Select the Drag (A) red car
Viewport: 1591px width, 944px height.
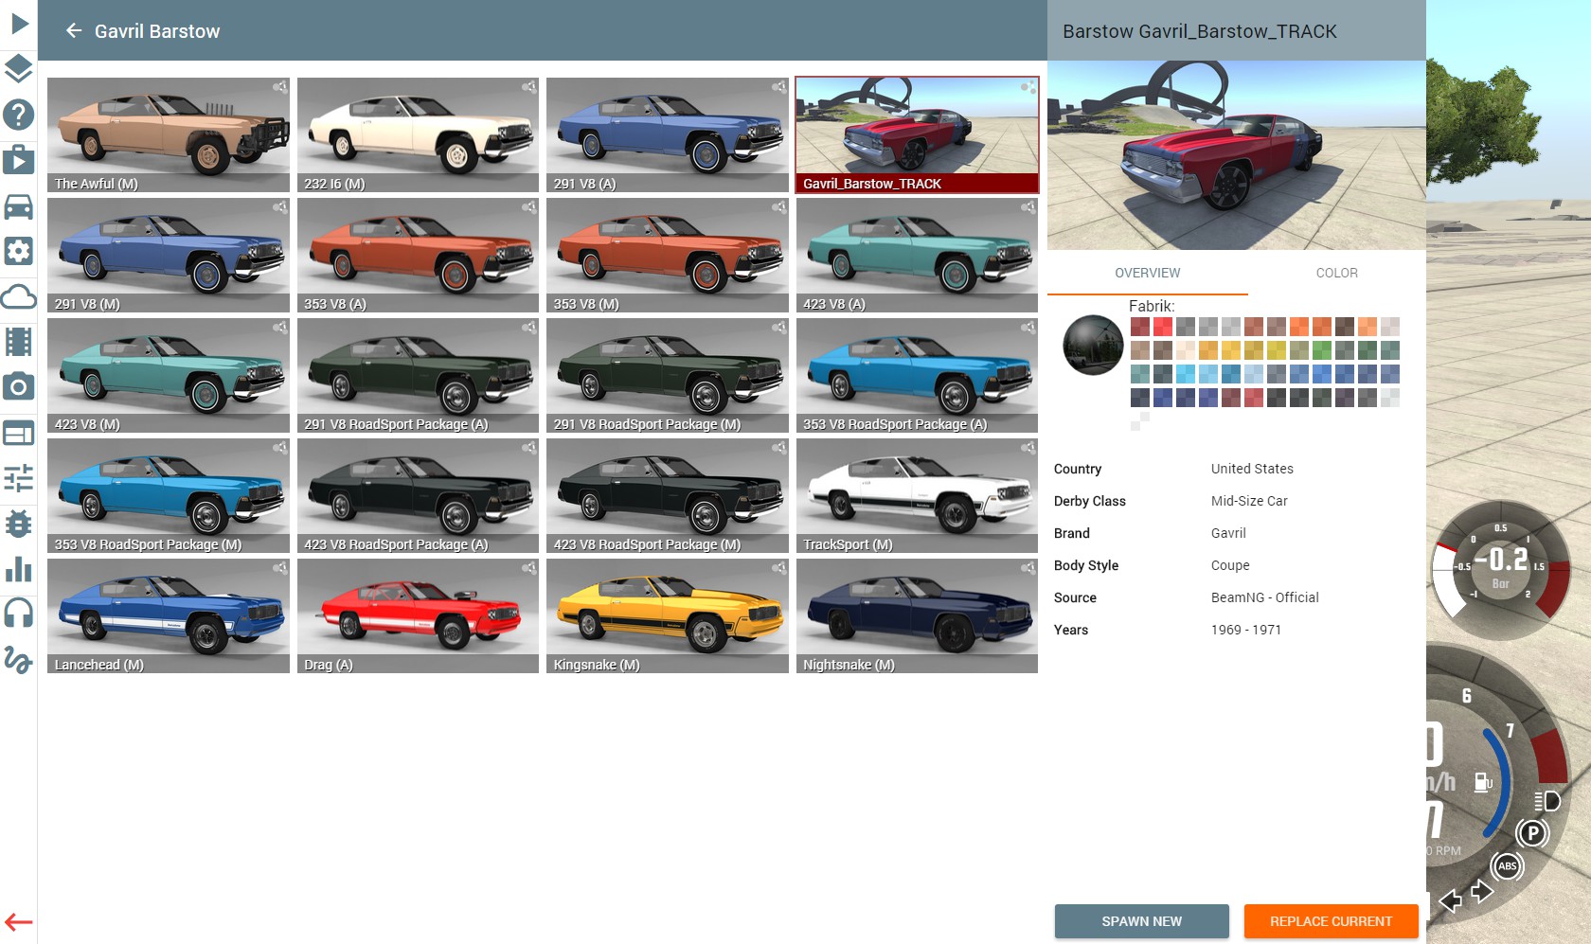(x=418, y=616)
